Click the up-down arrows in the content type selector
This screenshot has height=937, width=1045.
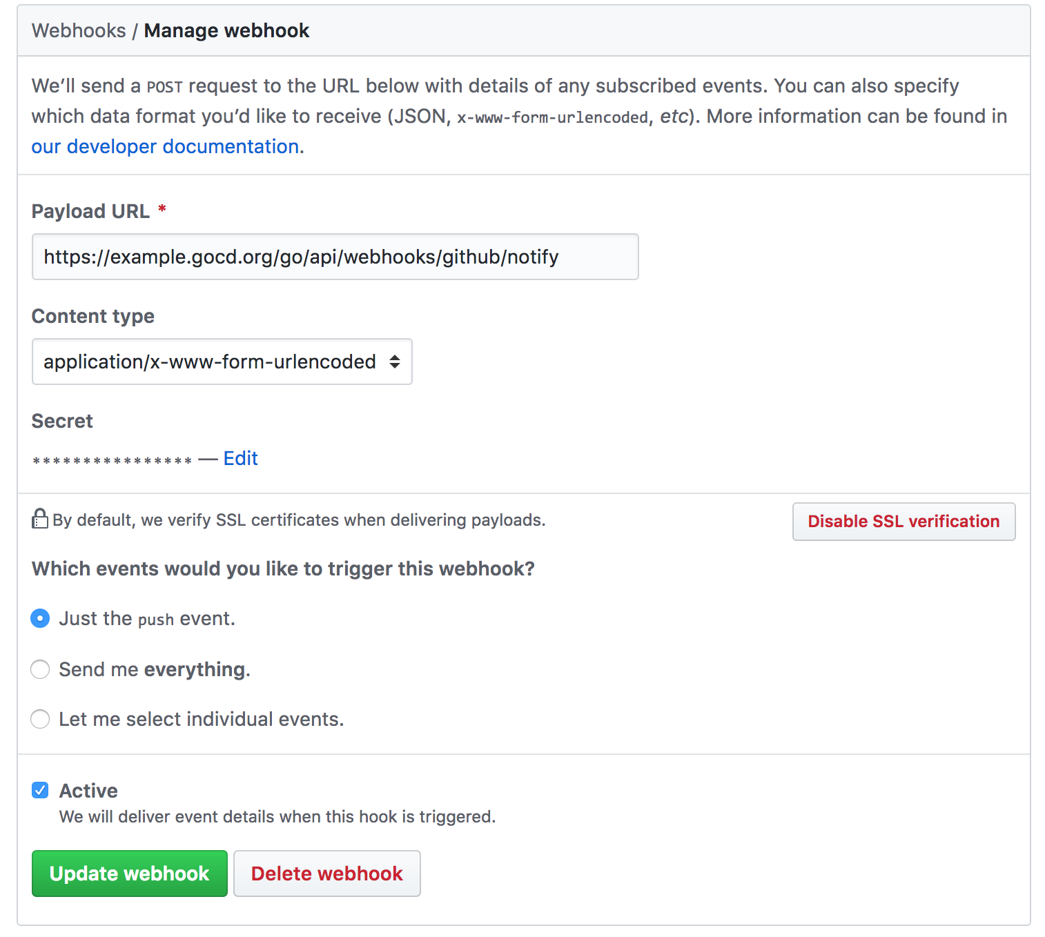(x=394, y=362)
